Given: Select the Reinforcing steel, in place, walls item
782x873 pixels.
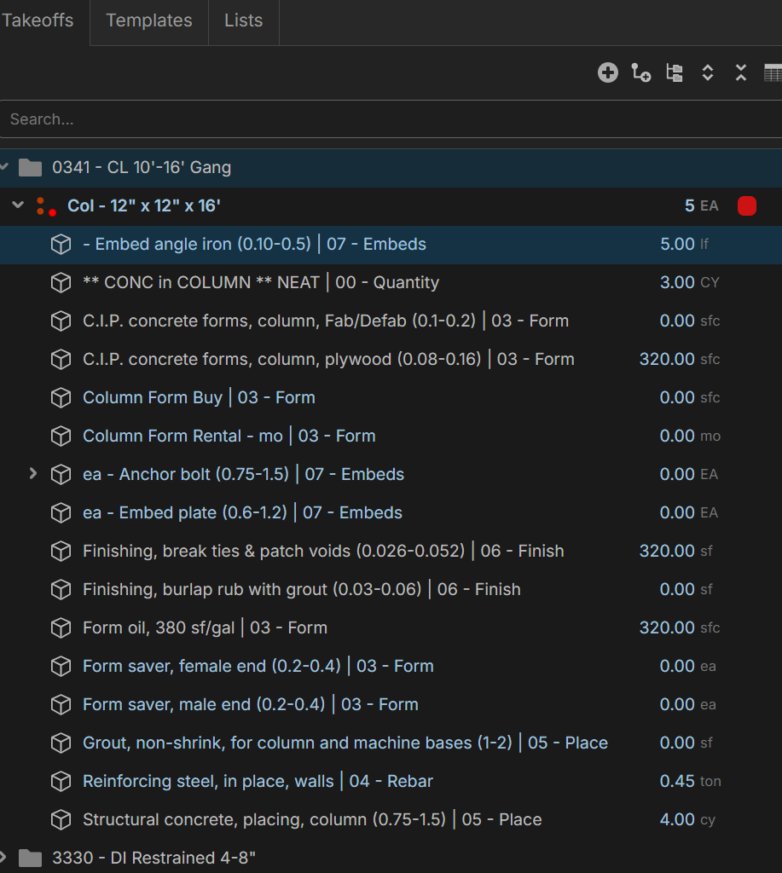Looking at the screenshot, I should [x=258, y=782].
